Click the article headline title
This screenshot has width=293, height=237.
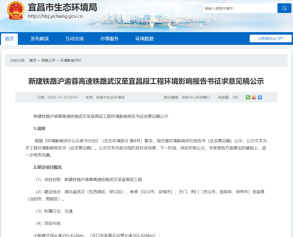(x=146, y=81)
